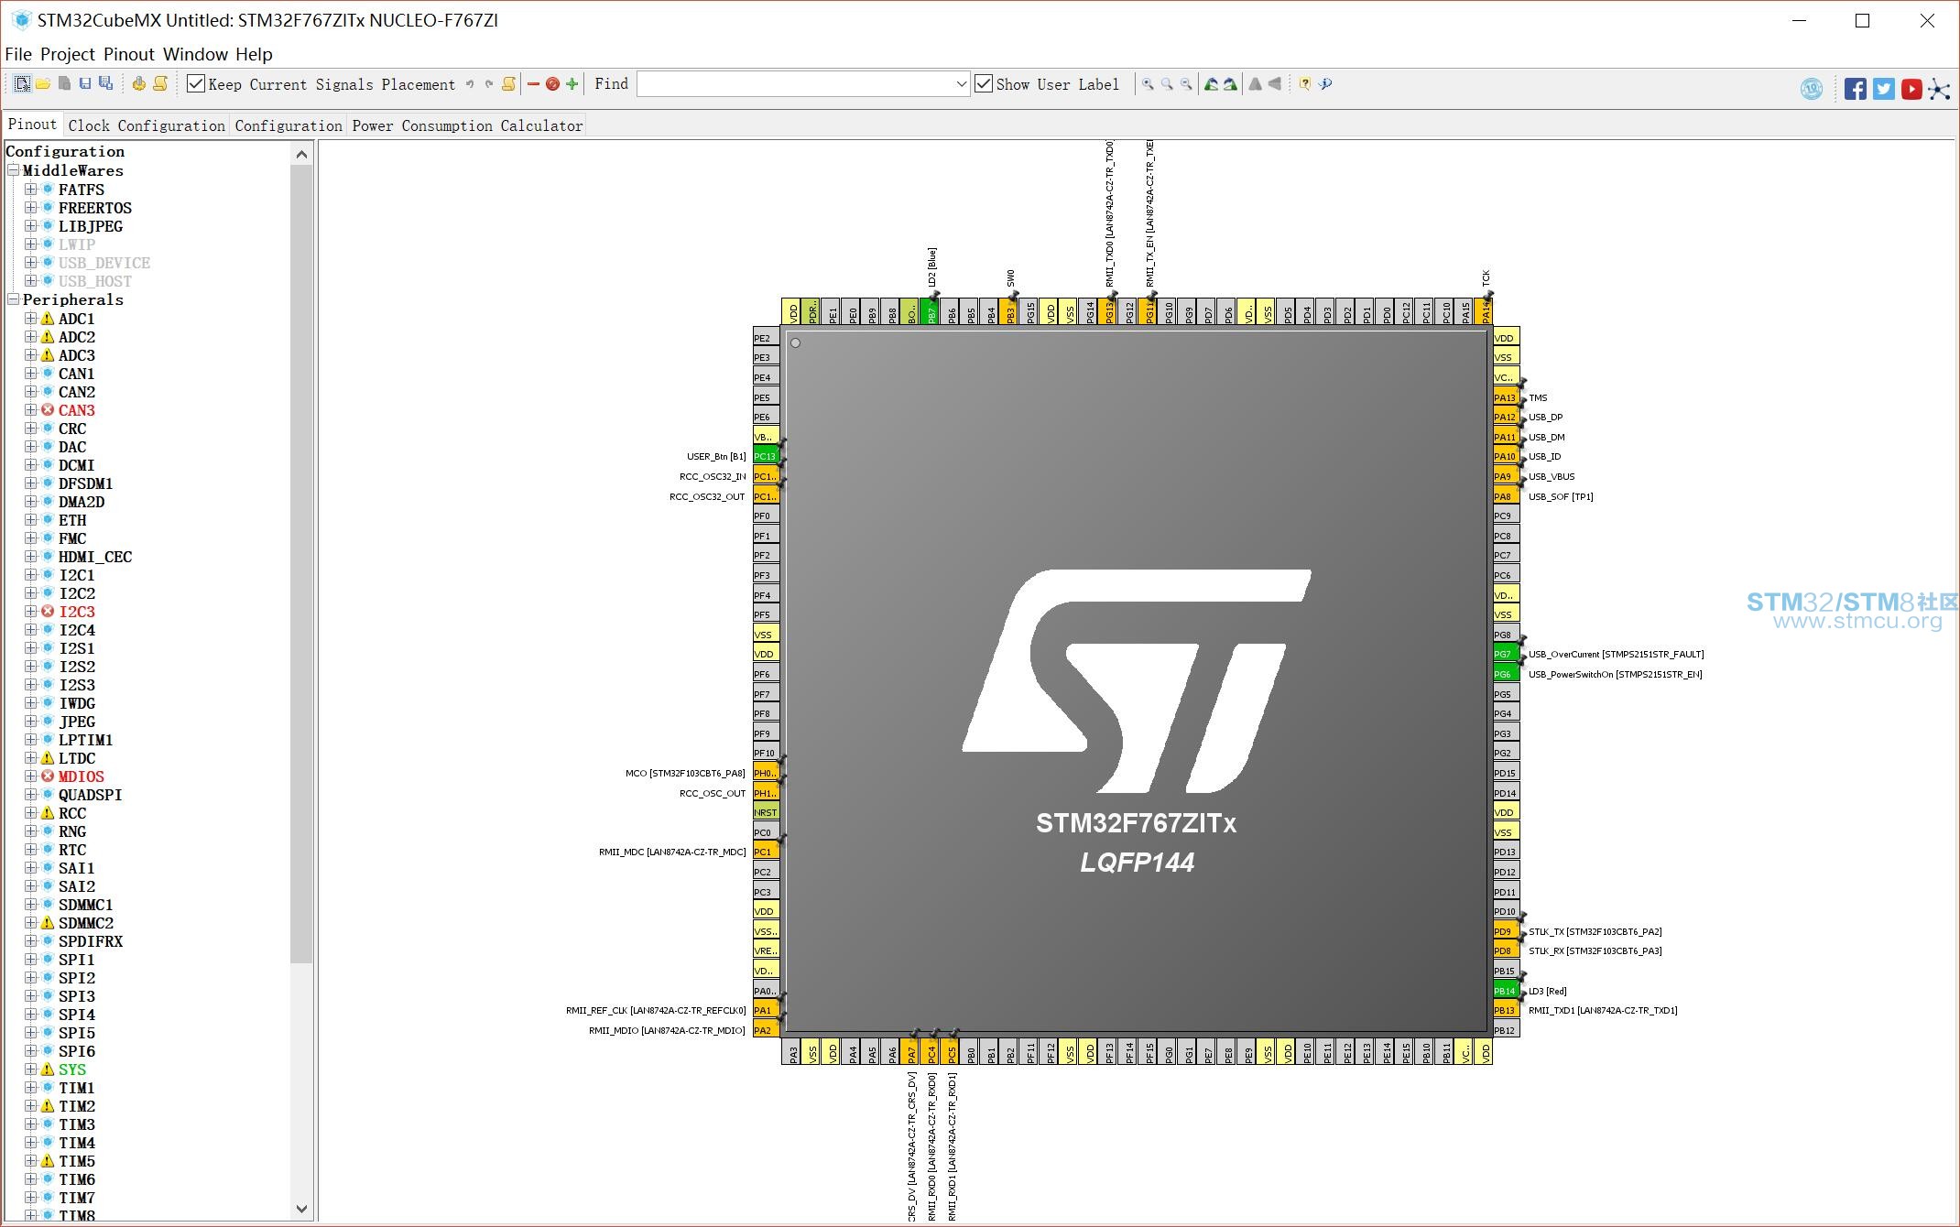
Task: Open the File menu
Action: pyautogui.click(x=18, y=54)
